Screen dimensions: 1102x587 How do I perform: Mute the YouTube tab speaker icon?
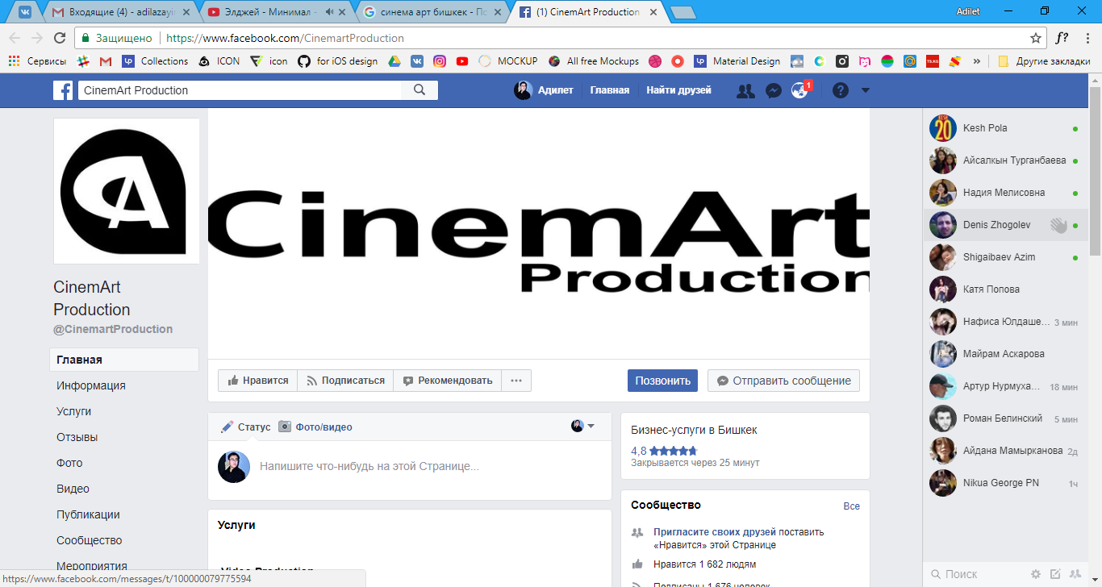[x=330, y=12]
